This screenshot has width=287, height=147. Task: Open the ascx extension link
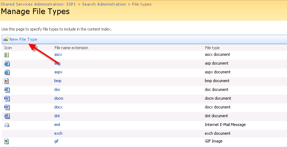point(58,54)
